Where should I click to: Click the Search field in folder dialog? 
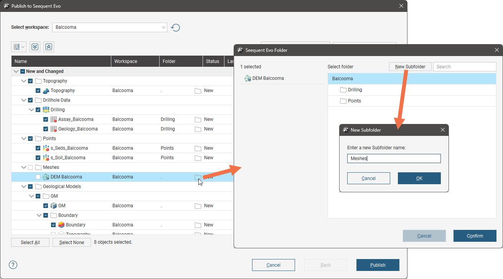[x=464, y=67]
